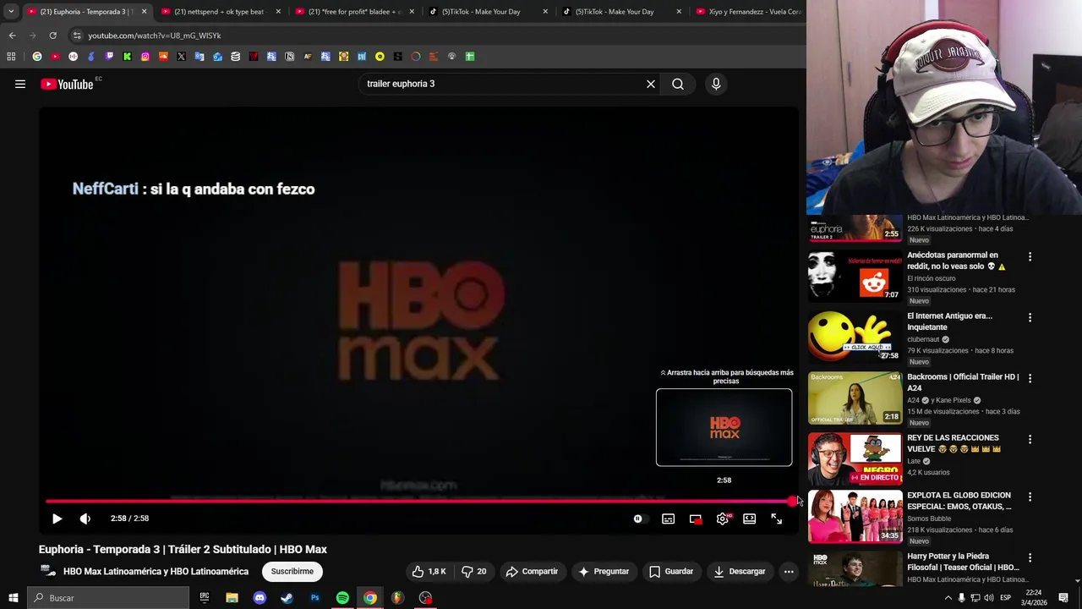Play the Euphoria trailer video
This screenshot has width=1082, height=609.
pyautogui.click(x=57, y=518)
